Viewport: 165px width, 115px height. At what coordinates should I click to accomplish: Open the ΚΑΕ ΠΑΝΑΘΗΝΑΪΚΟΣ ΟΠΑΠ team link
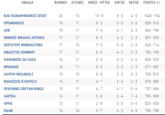click(x=25, y=16)
